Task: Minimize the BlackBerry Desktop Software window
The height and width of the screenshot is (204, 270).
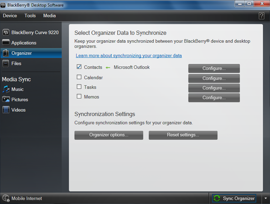Action: [x=240, y=4]
